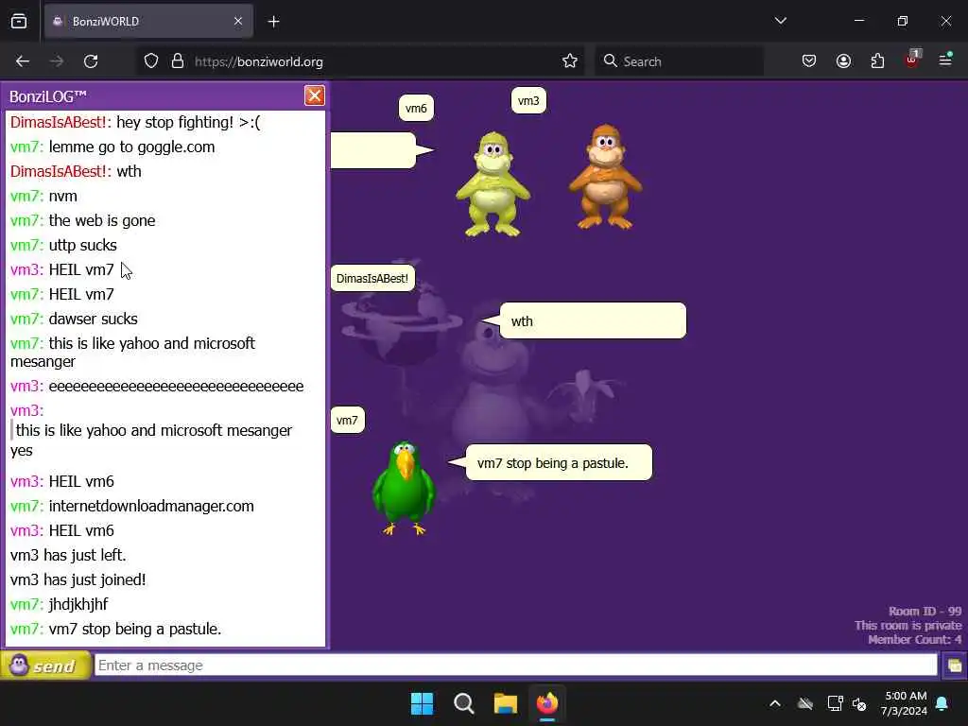
Task: Open Windows taskbar Search
Action: pyautogui.click(x=463, y=703)
